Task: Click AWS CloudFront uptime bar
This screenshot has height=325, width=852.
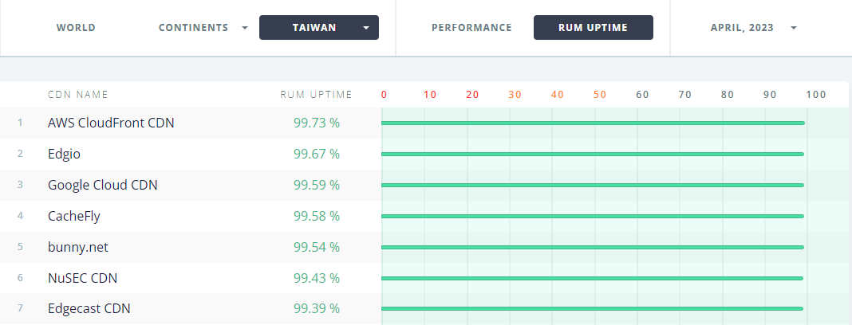Action: point(593,123)
